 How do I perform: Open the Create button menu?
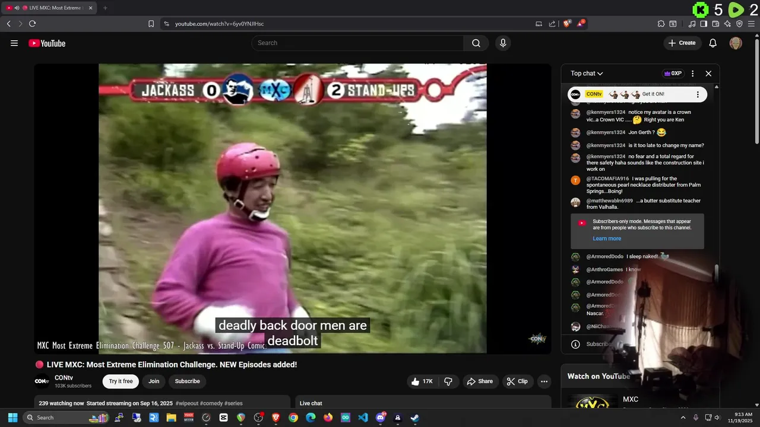(682, 43)
